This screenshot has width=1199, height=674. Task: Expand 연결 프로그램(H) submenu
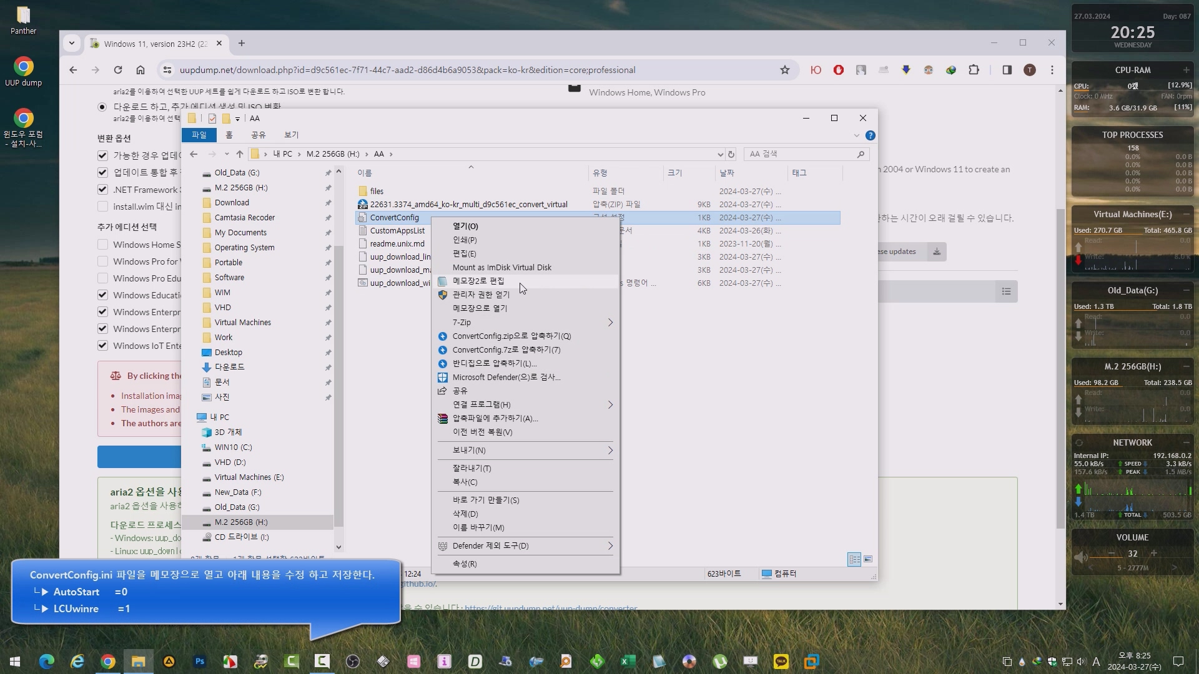click(610, 405)
